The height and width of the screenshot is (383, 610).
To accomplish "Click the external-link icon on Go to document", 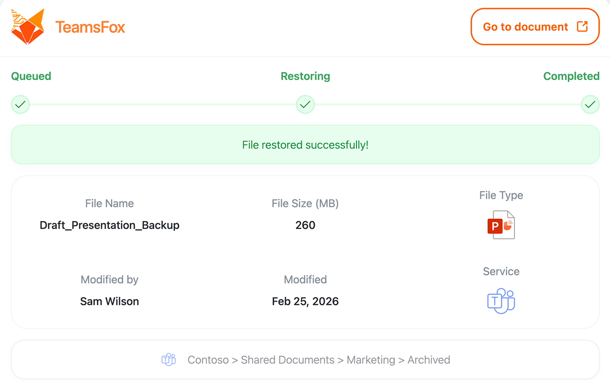I will [582, 26].
